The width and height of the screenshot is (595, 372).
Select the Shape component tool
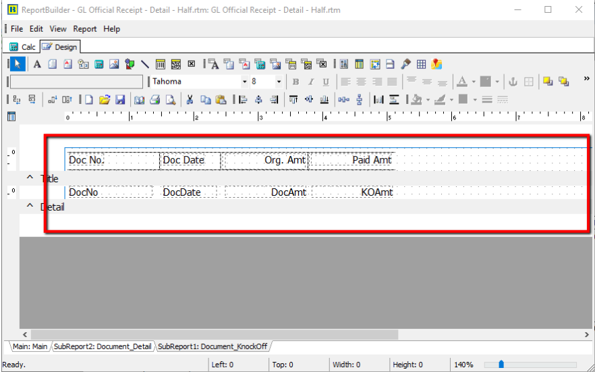pos(128,64)
